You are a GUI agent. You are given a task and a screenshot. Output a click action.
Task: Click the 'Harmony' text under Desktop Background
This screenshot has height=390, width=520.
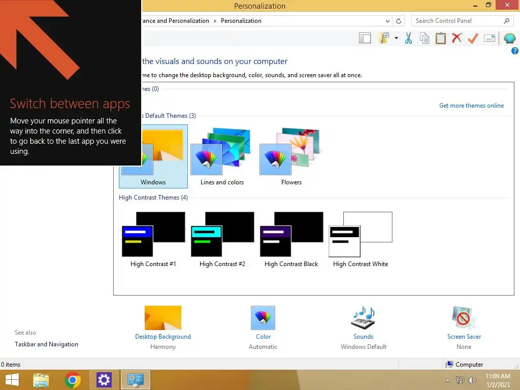[x=163, y=346]
